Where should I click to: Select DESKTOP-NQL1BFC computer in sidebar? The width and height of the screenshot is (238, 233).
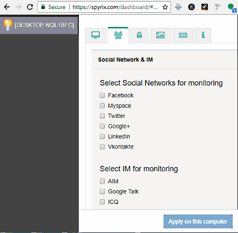coord(39,25)
